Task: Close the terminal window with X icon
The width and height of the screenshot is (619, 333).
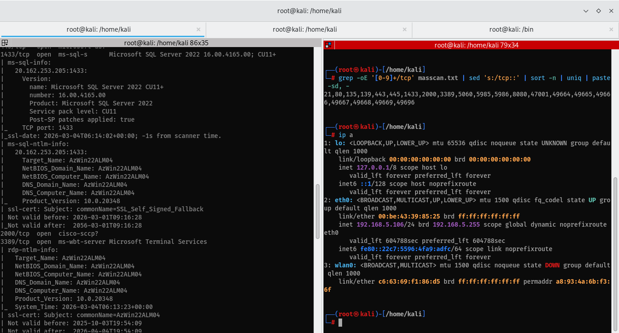Action: tap(610, 11)
